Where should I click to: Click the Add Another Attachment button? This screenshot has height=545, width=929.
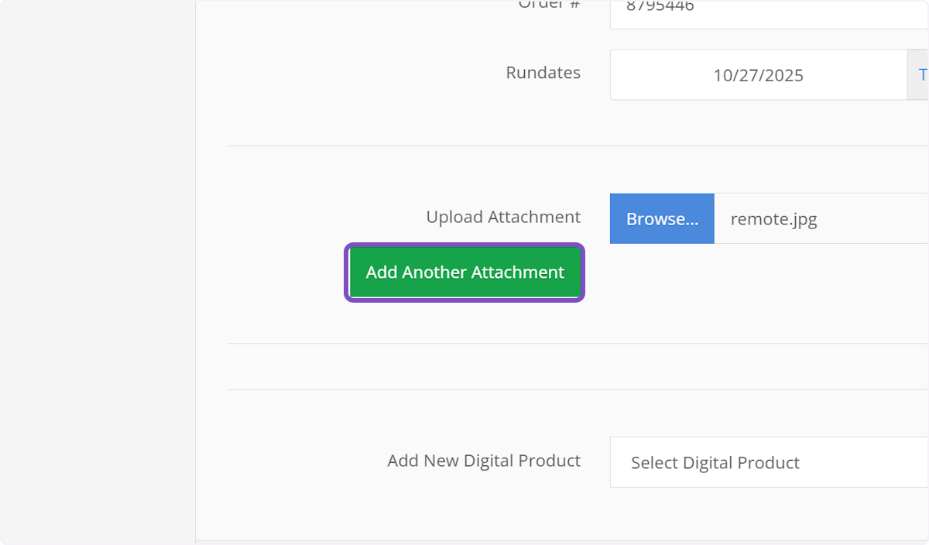[x=464, y=272]
